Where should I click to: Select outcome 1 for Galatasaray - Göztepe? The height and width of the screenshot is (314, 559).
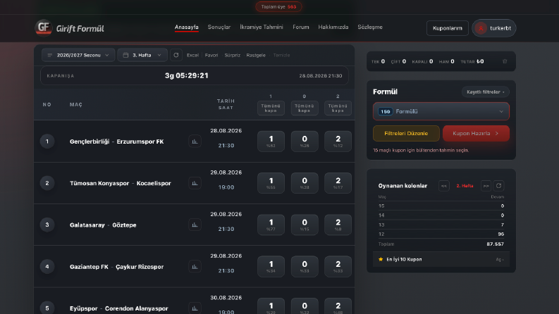(x=271, y=225)
